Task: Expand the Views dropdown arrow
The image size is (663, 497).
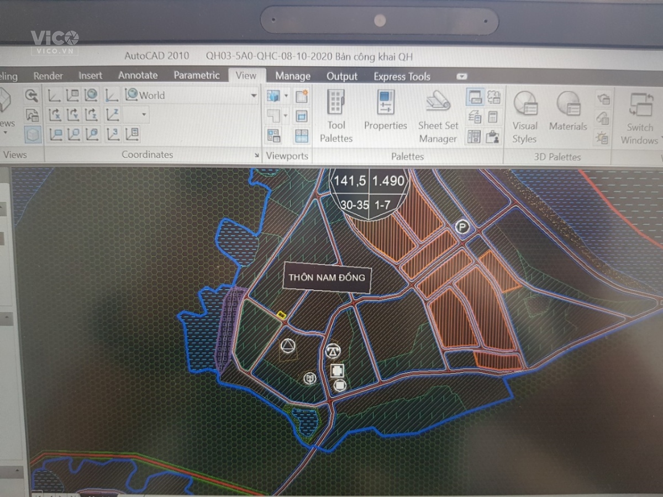Action: point(5,133)
